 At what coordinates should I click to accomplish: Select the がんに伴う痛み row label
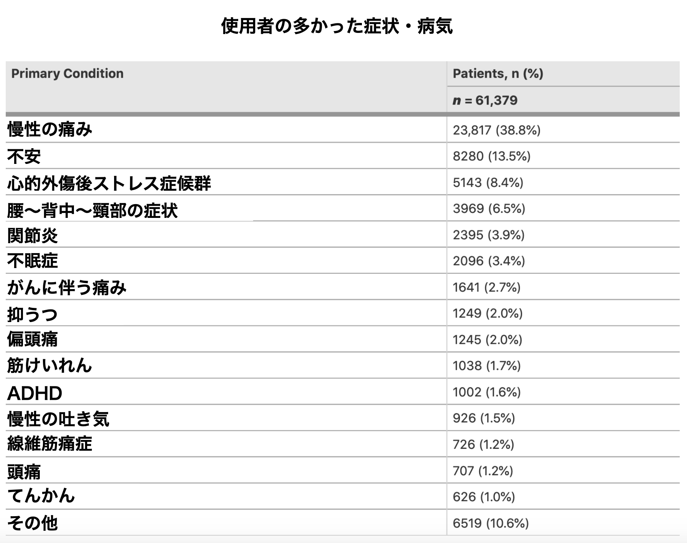click(x=67, y=288)
